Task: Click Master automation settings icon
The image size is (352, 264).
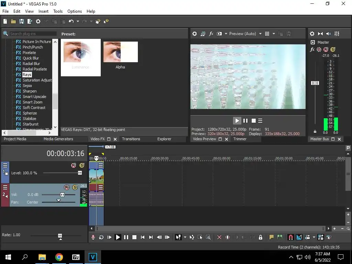Action: click(x=319, y=49)
